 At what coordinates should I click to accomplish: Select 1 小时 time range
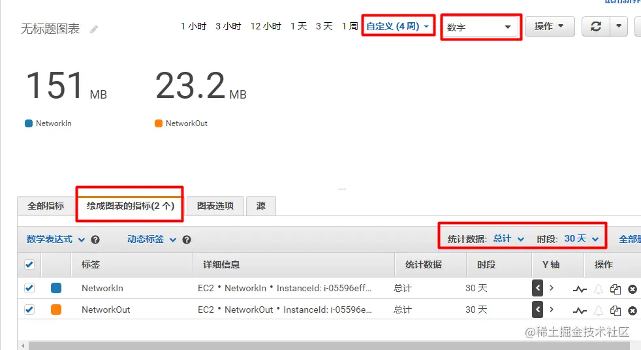[193, 26]
